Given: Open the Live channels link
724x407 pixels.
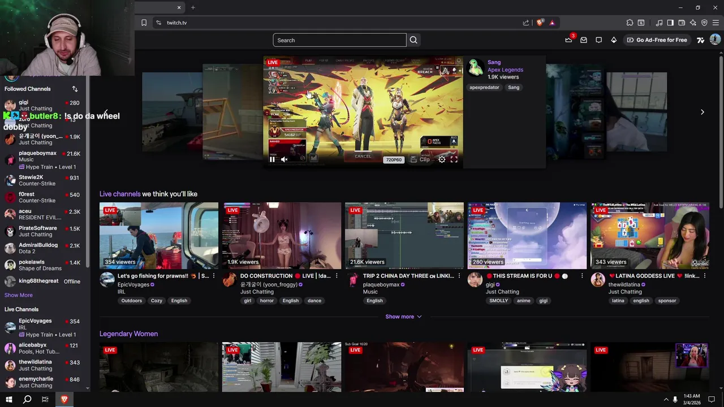Looking at the screenshot, I should click(x=120, y=194).
